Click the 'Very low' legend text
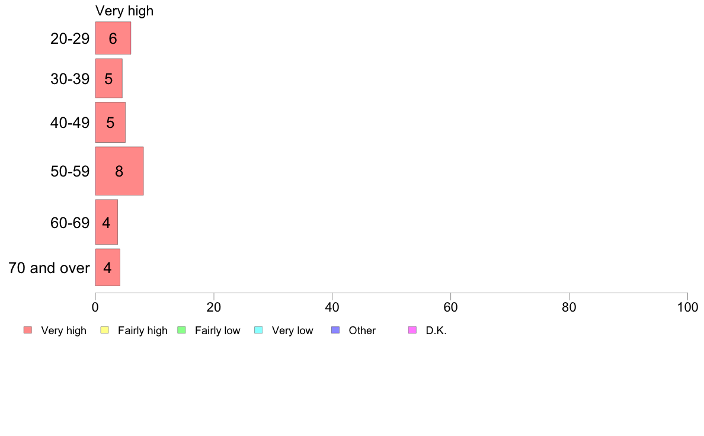This screenshot has width=704, height=436. (292, 331)
